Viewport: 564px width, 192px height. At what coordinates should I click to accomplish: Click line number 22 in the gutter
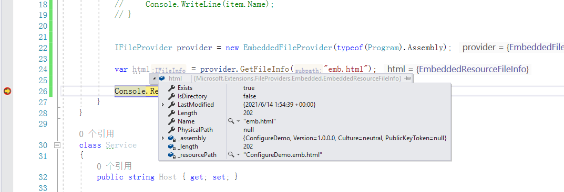click(x=43, y=48)
